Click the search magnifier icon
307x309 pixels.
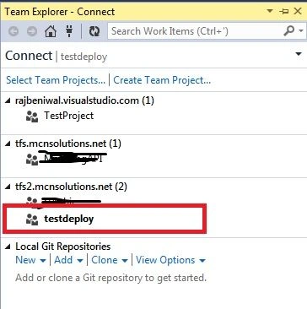pyautogui.click(x=288, y=30)
